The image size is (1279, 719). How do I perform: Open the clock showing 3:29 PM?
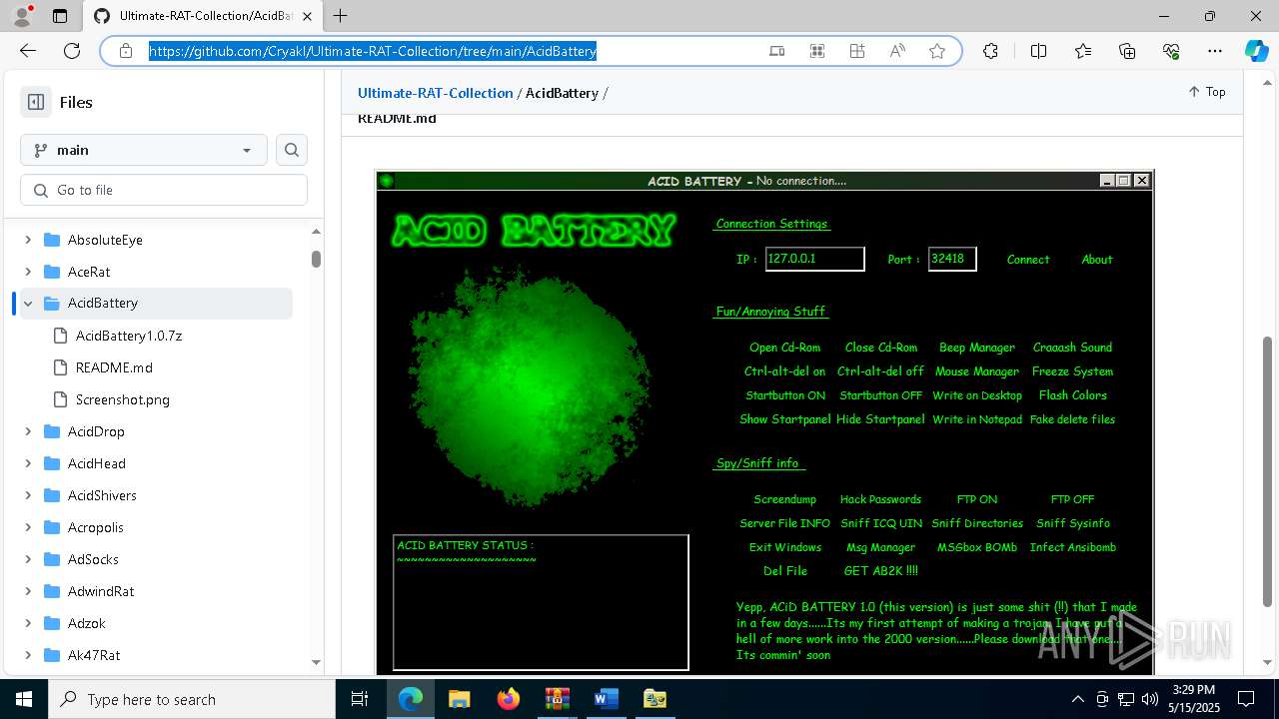pos(1193,699)
